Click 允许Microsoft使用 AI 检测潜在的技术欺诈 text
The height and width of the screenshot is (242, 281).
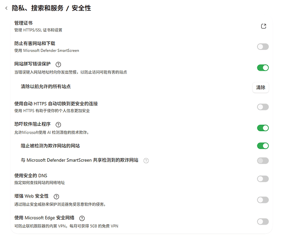click(x=52, y=133)
